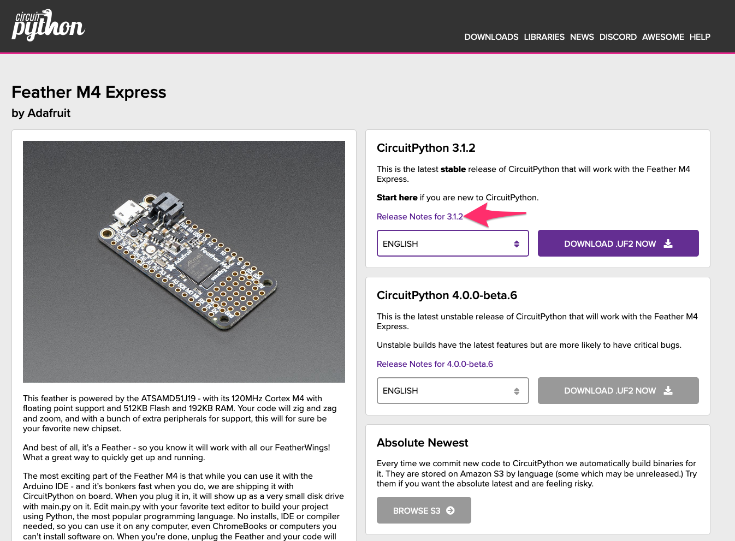The image size is (735, 541).
Task: Click the download icon on the gray button
Action: click(668, 390)
